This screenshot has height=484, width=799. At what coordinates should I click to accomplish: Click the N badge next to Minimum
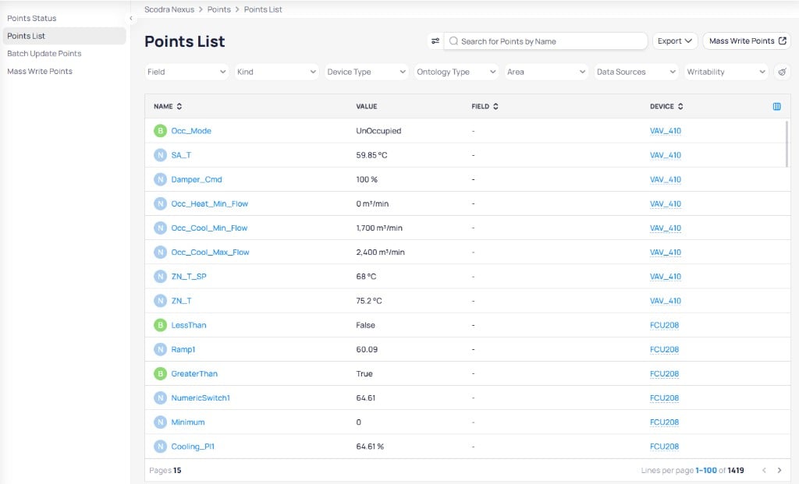(161, 422)
